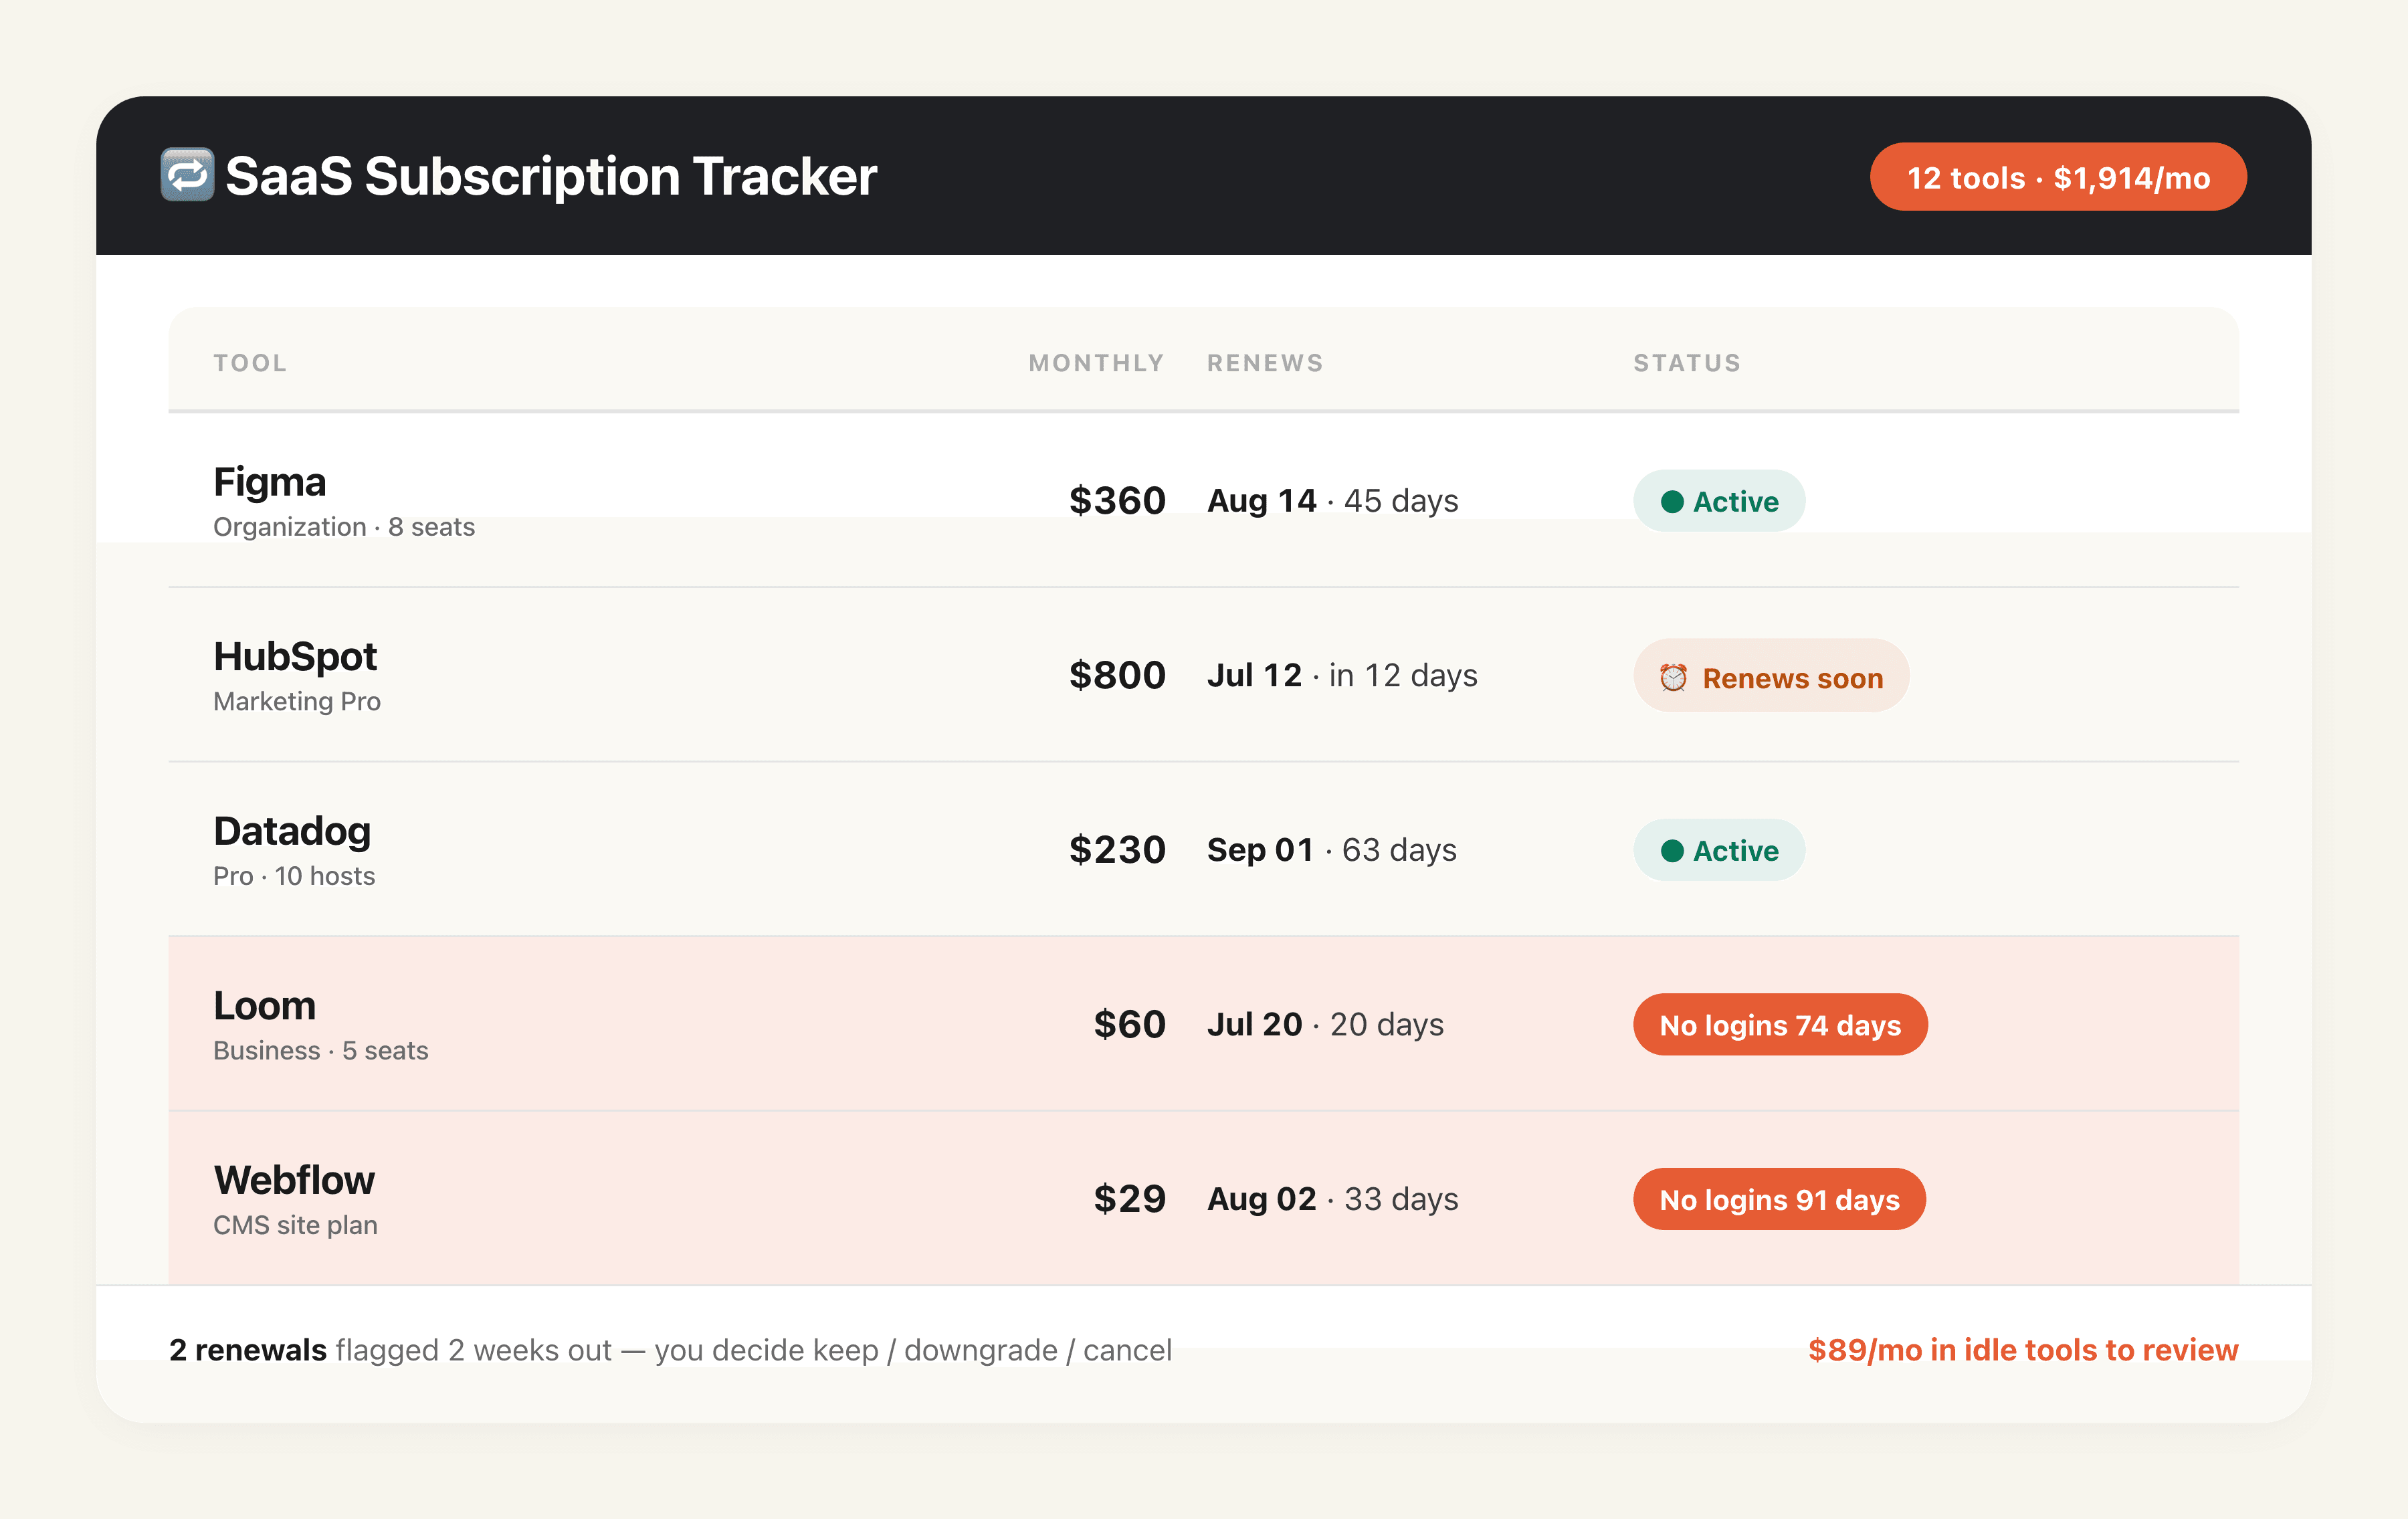
Task: Click HubSpot's $800 monthly cost
Action: (1117, 675)
